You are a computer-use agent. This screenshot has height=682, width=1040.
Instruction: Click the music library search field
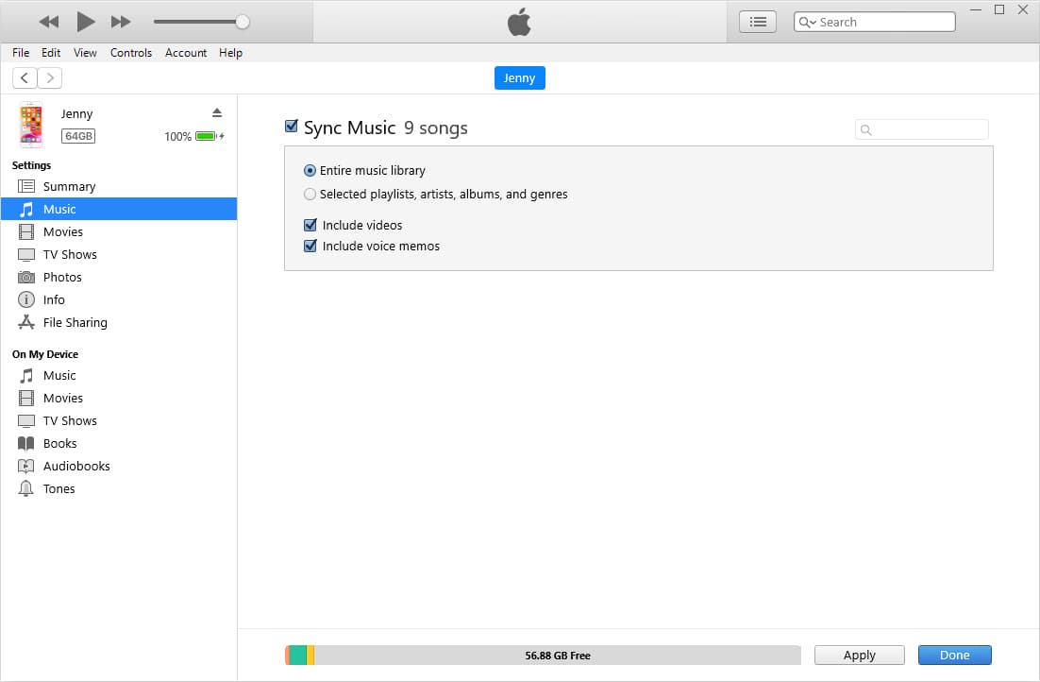921,129
